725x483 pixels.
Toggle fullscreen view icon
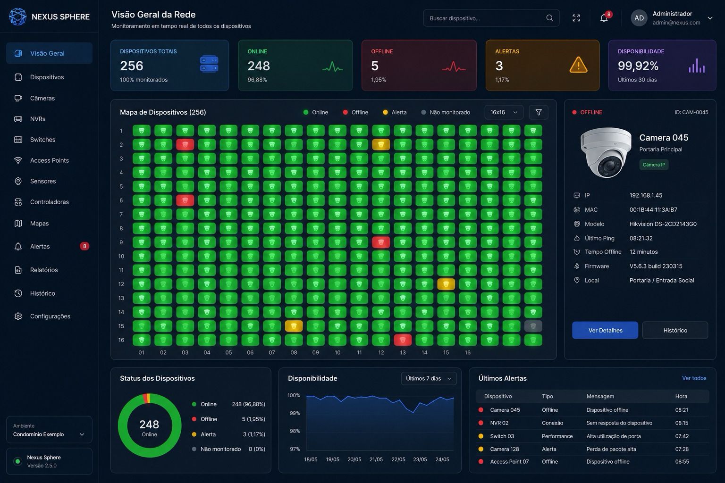pyautogui.click(x=576, y=18)
